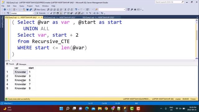
Task: Click the Parse checkmark icon
Action: click(x=51, y=13)
